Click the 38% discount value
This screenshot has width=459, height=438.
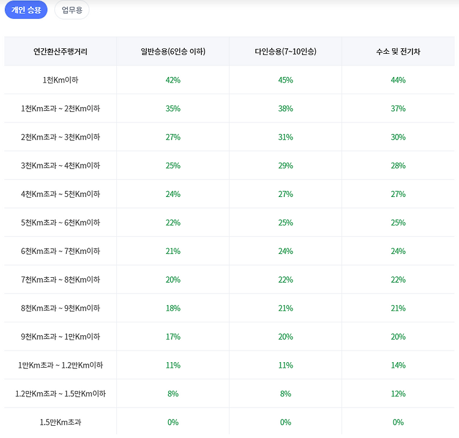285,108
